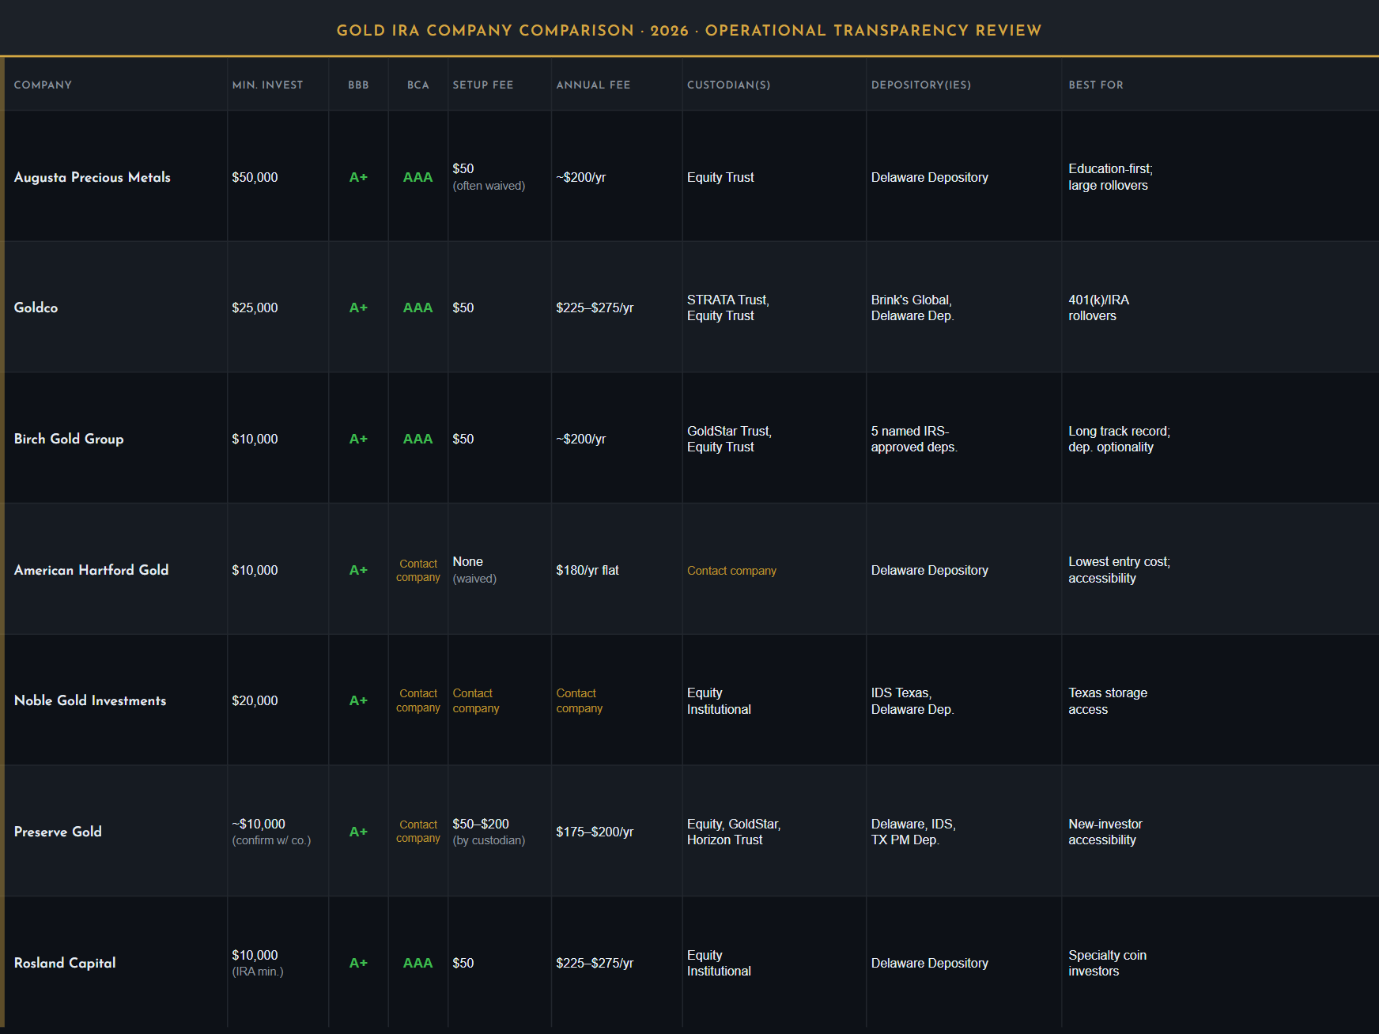This screenshot has width=1379, height=1034.
Task: Click American Hartford Gold's custodian Contact company
Action: [x=731, y=571]
